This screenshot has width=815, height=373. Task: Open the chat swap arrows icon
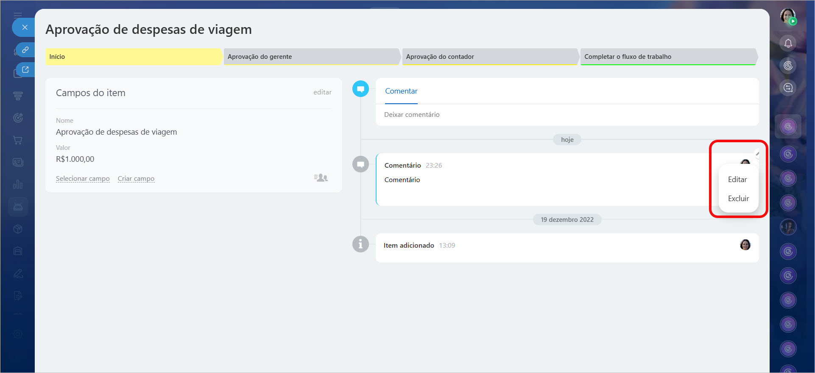point(788,88)
